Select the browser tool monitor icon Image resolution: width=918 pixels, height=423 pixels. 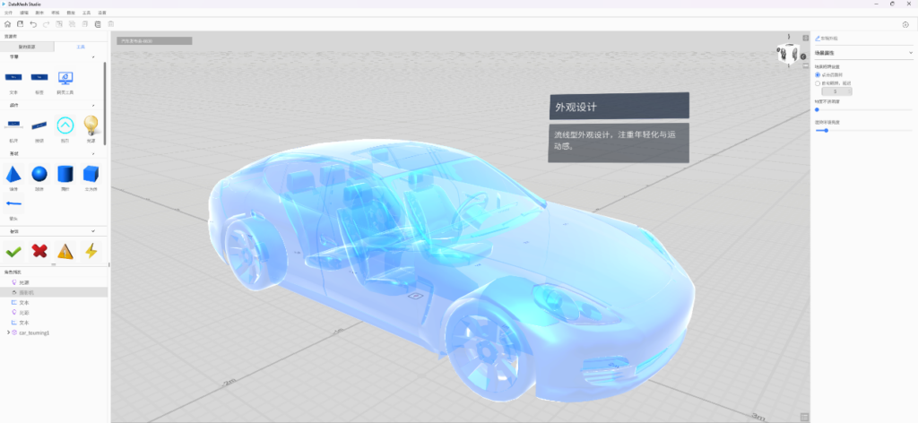click(65, 78)
